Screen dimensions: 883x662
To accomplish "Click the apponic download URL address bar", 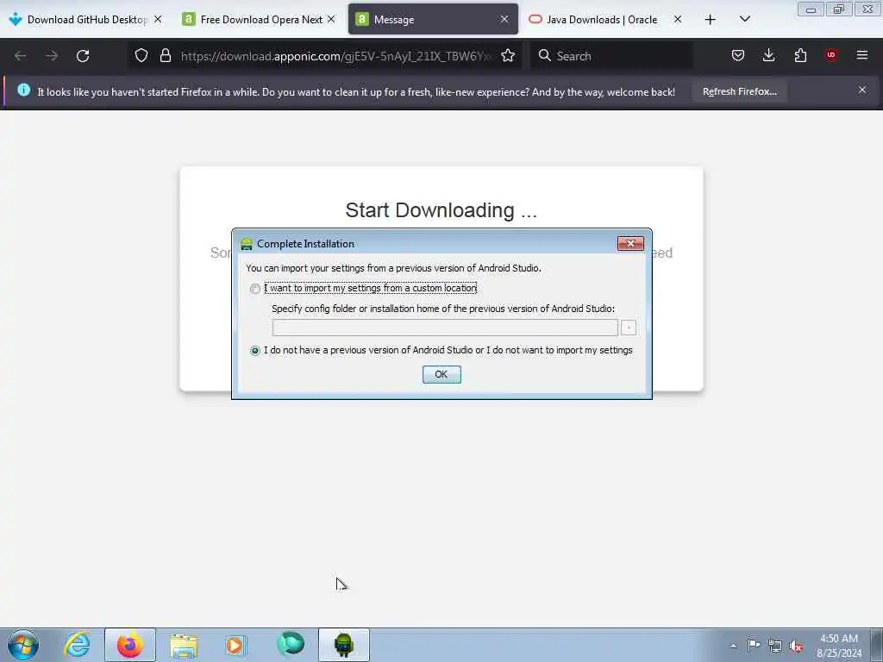I will [x=335, y=56].
